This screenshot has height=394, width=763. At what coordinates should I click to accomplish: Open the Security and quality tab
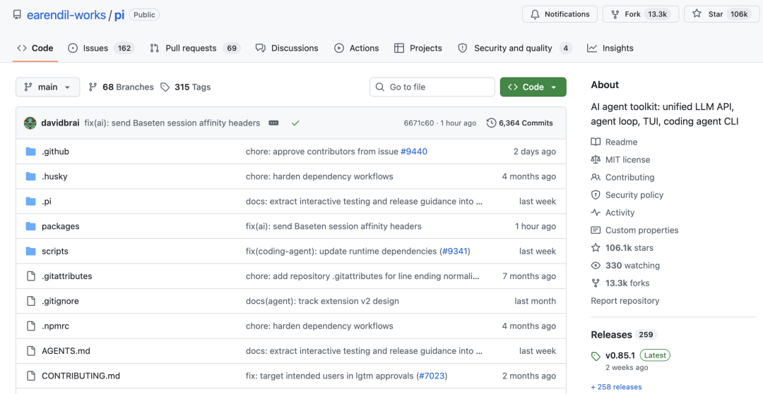pyautogui.click(x=514, y=48)
